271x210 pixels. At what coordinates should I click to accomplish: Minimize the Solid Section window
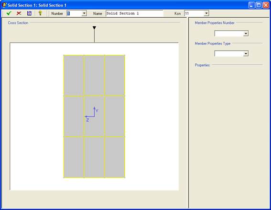251,5
